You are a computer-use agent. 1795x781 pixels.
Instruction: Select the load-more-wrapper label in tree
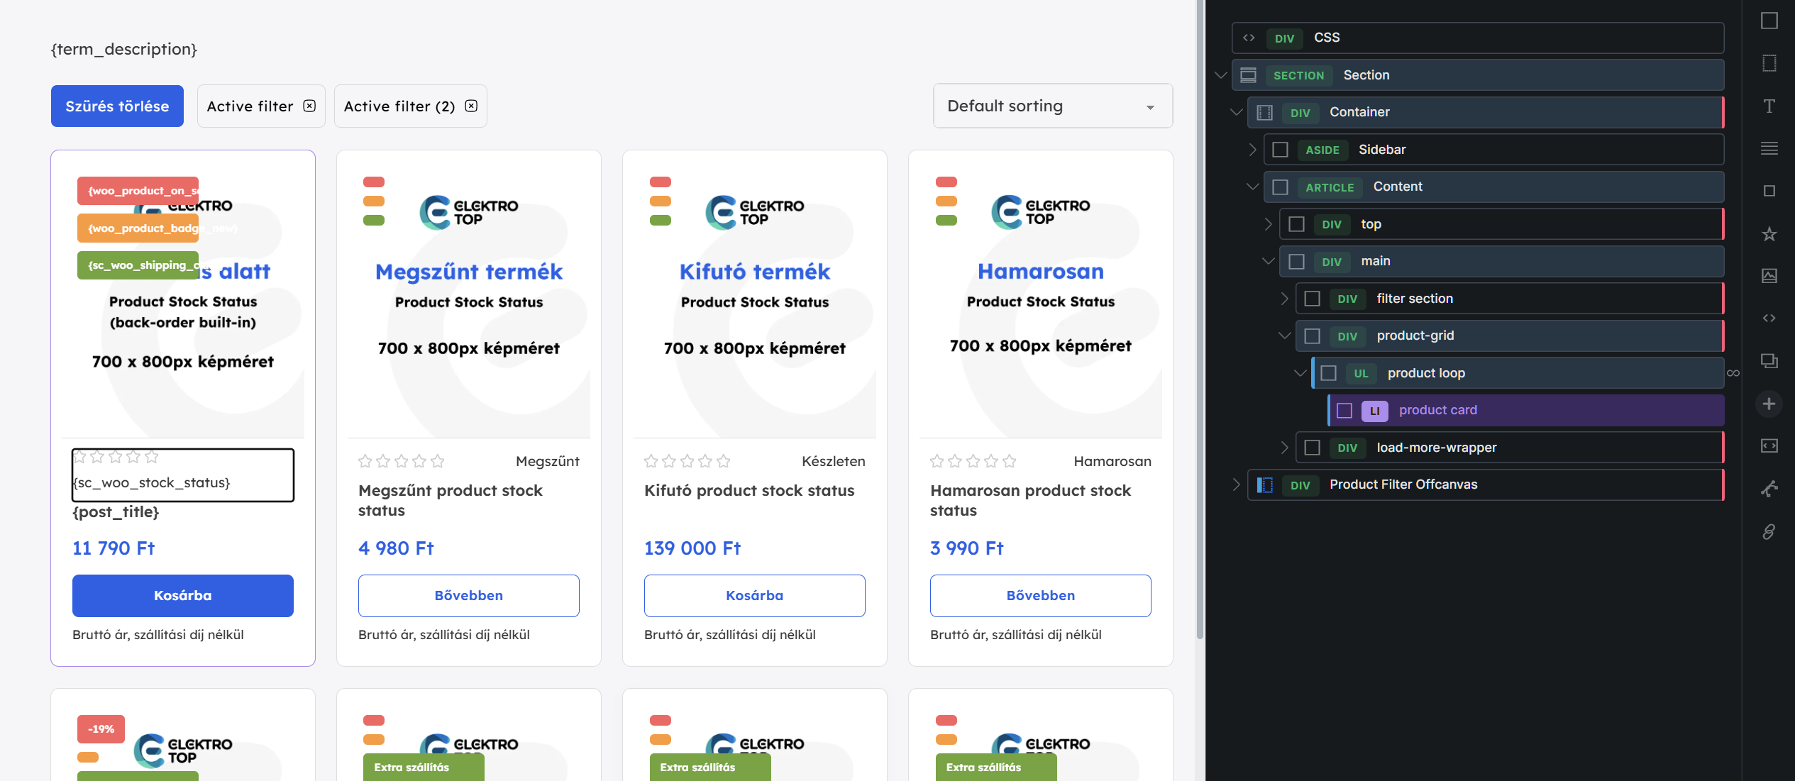(x=1436, y=448)
